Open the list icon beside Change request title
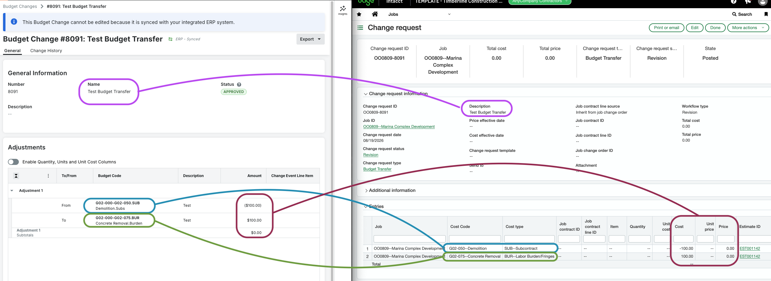This screenshot has height=281, width=771. (360, 28)
